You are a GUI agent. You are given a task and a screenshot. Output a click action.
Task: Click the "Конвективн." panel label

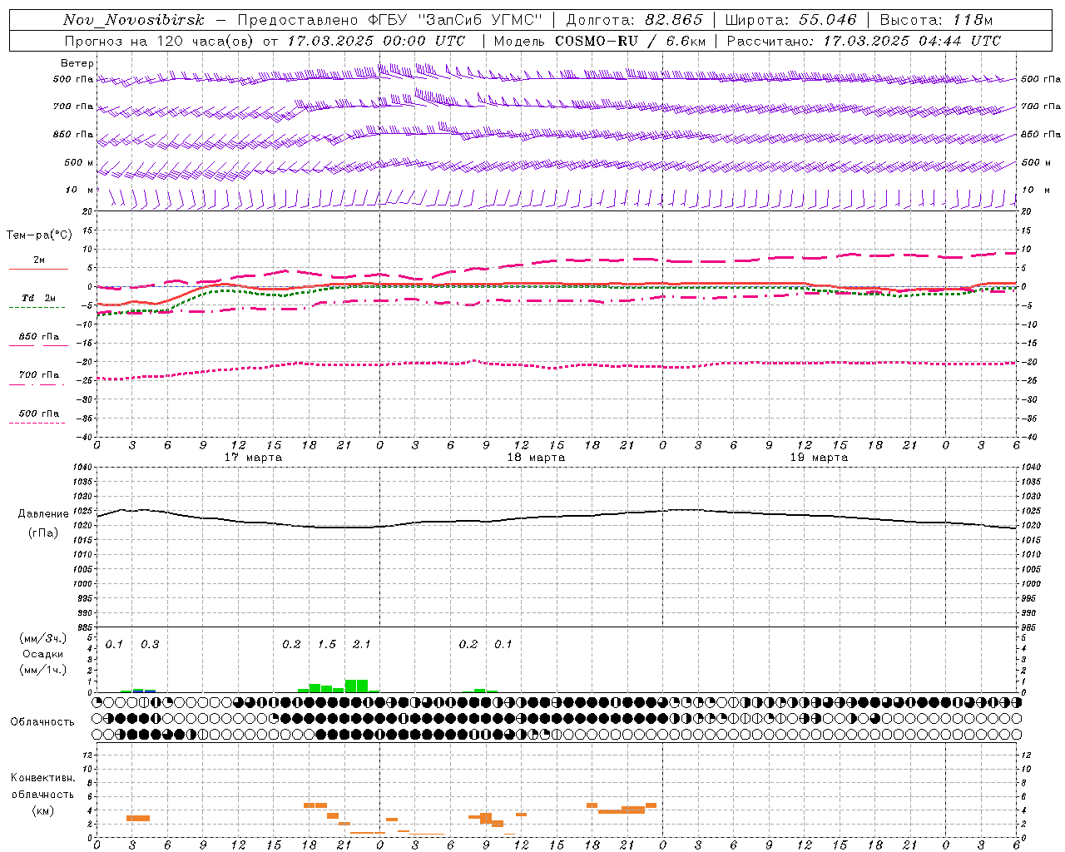click(43, 778)
